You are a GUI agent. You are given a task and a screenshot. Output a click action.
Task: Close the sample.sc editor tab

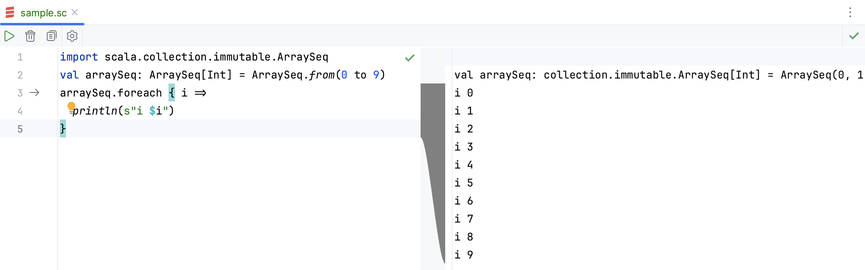pyautogui.click(x=74, y=13)
